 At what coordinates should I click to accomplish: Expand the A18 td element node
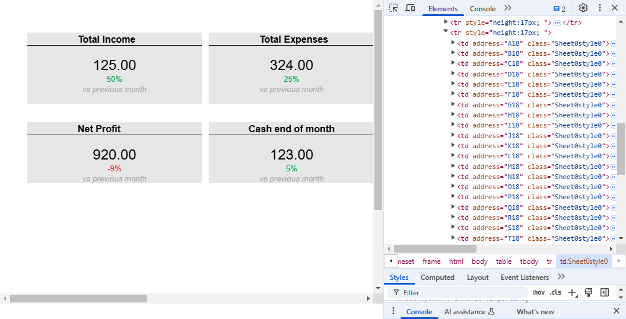(453, 43)
